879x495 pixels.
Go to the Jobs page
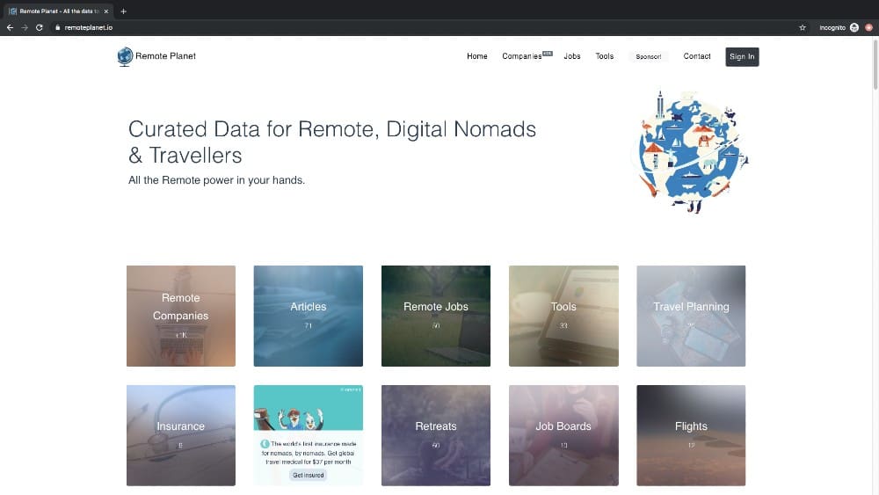572,56
